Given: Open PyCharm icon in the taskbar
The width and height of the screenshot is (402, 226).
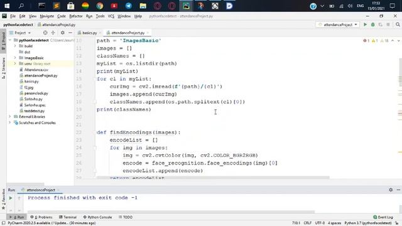Looking at the screenshot, I should coord(186,6).
